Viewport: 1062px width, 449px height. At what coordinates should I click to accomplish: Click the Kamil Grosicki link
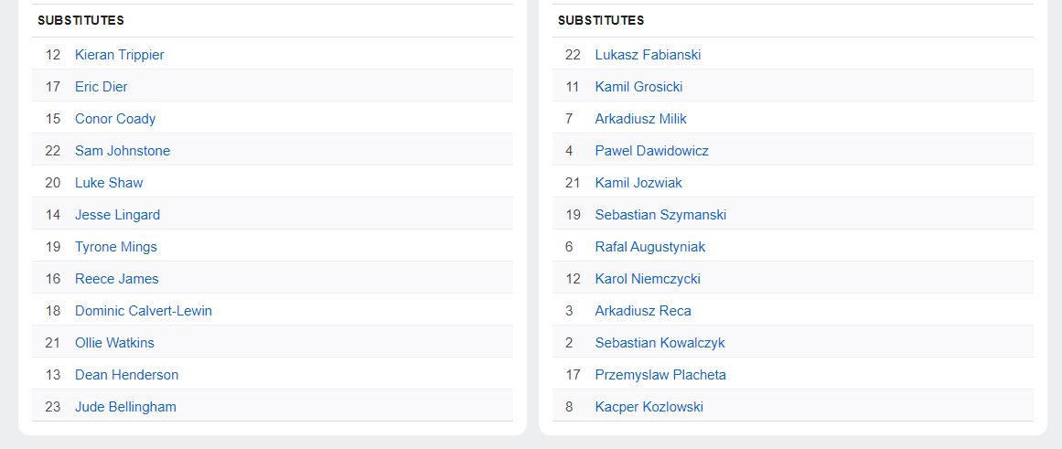coord(638,87)
